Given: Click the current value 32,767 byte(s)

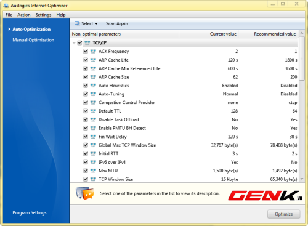Looking at the screenshot, I should pos(224,145).
